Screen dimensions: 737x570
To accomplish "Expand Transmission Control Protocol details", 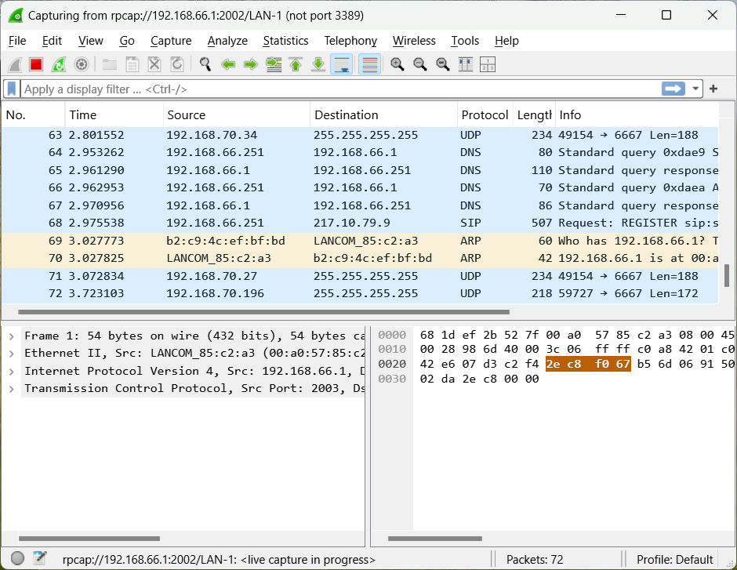I will coord(12,389).
